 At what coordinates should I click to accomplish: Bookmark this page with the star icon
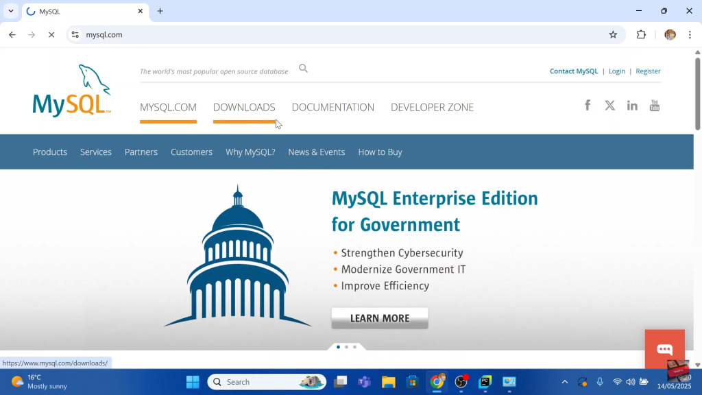tap(613, 34)
